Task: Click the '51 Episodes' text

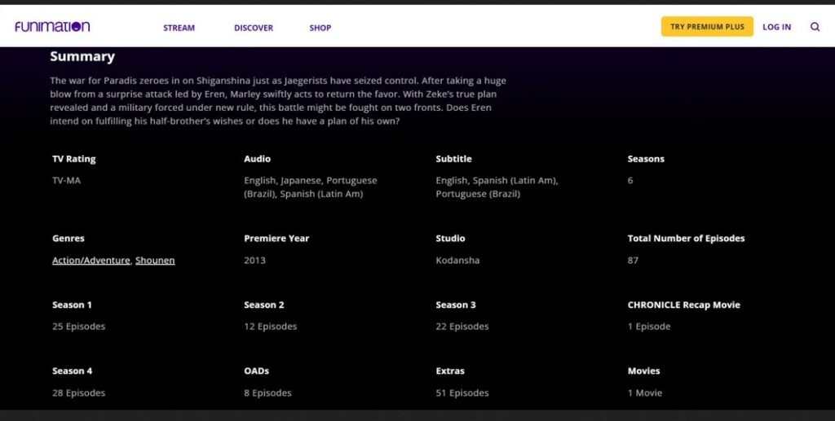Action: click(462, 393)
